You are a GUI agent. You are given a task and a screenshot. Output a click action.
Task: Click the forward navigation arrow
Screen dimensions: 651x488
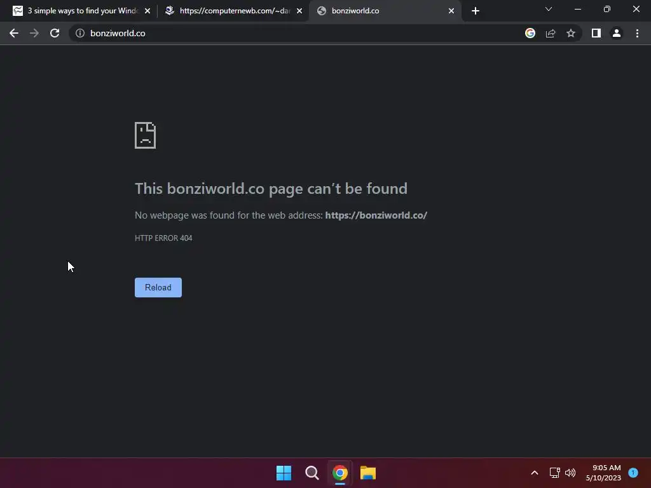pos(34,33)
